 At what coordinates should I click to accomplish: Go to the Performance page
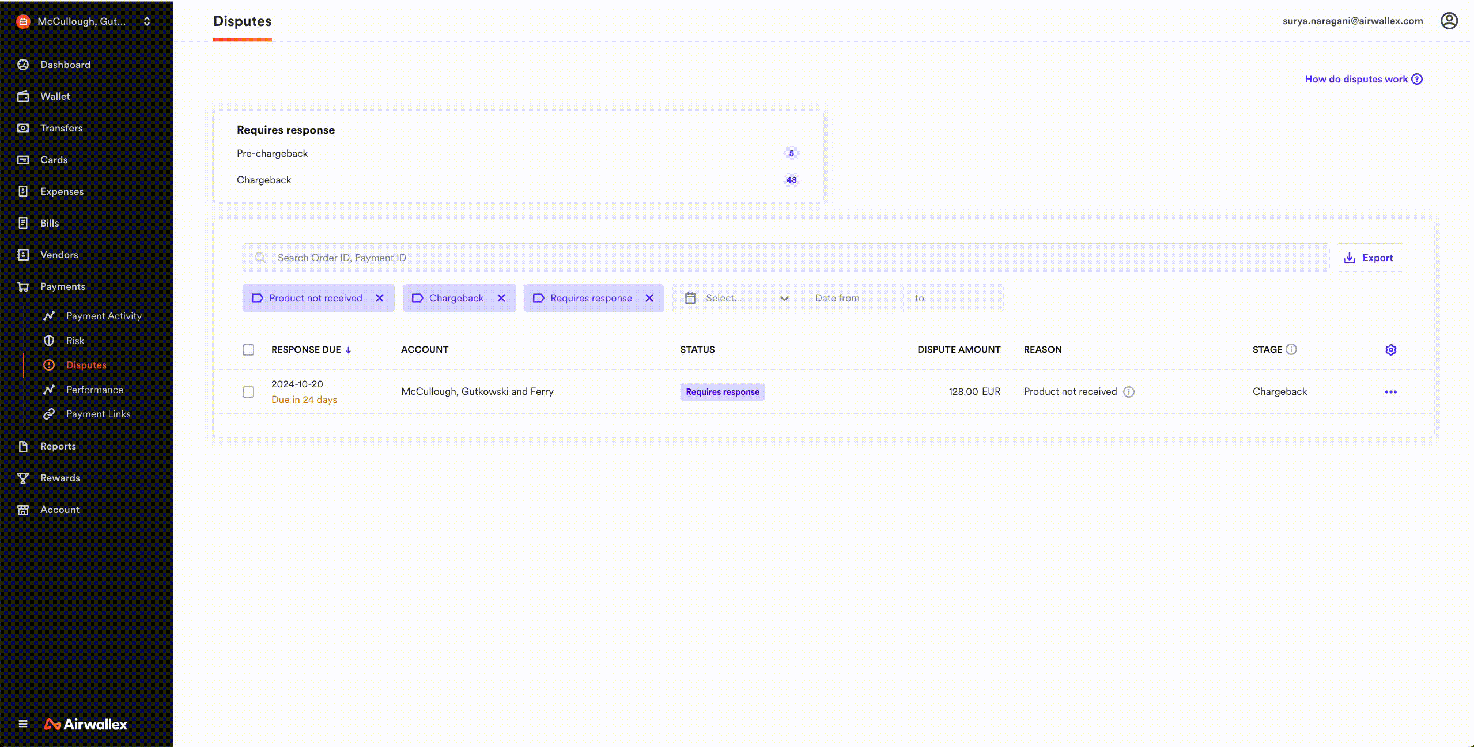(94, 390)
